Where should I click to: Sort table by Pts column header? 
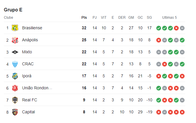tap(84, 18)
